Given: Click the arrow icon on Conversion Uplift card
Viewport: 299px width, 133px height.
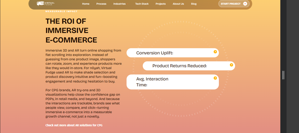Looking at the screenshot, I should 215,52.
